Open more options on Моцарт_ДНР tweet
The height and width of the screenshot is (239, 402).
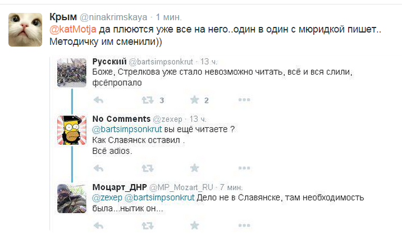(x=244, y=226)
